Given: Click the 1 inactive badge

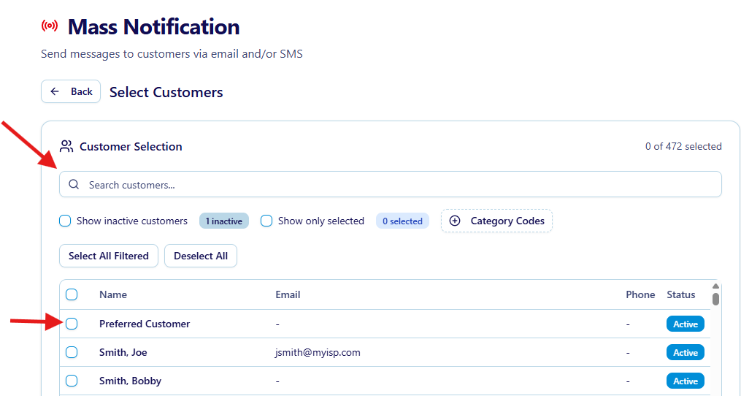Looking at the screenshot, I should point(223,221).
